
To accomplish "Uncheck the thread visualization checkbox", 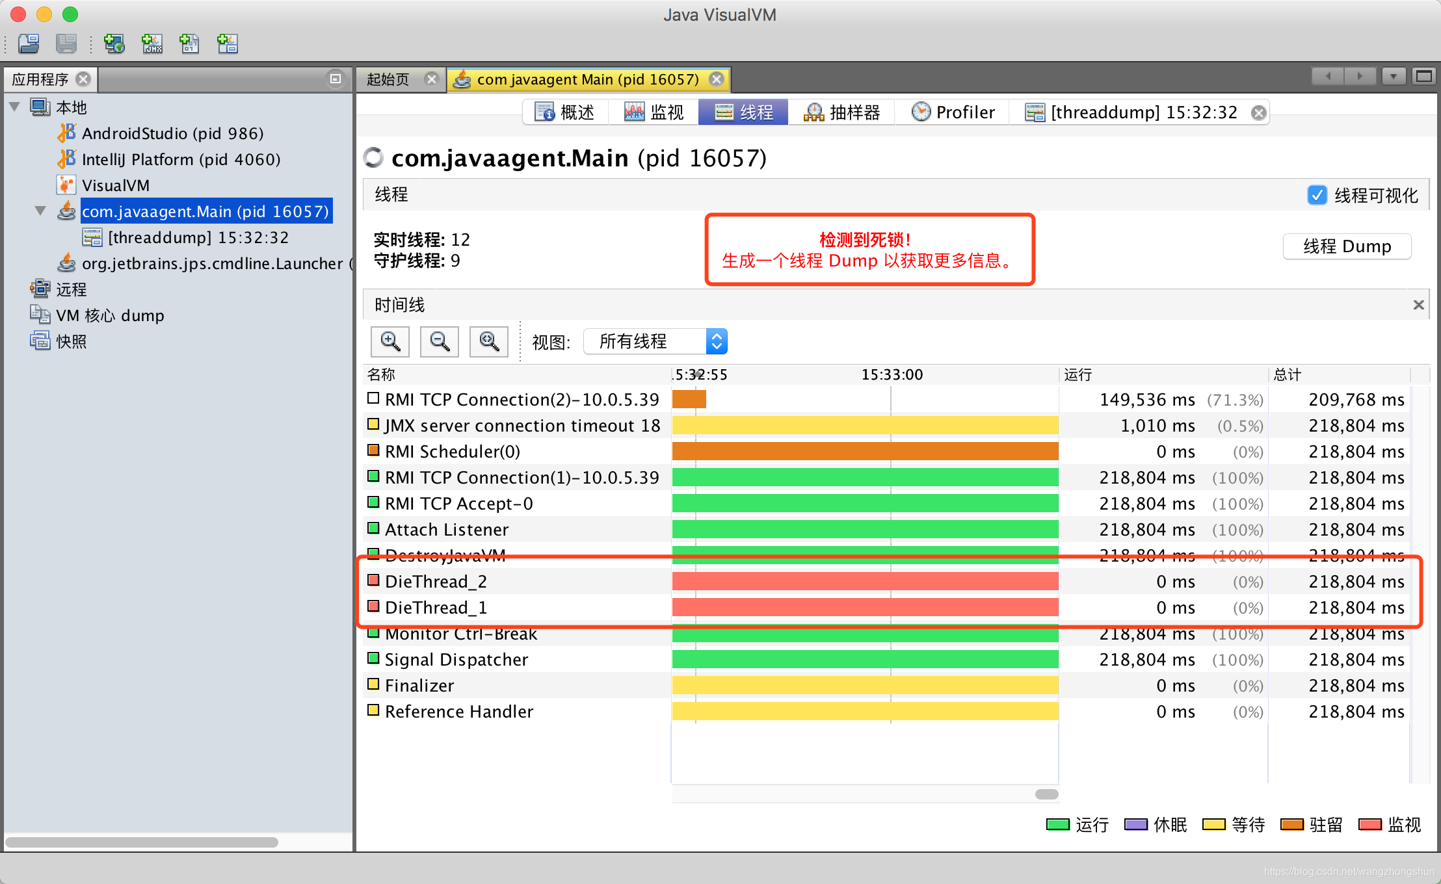I will click(1317, 195).
